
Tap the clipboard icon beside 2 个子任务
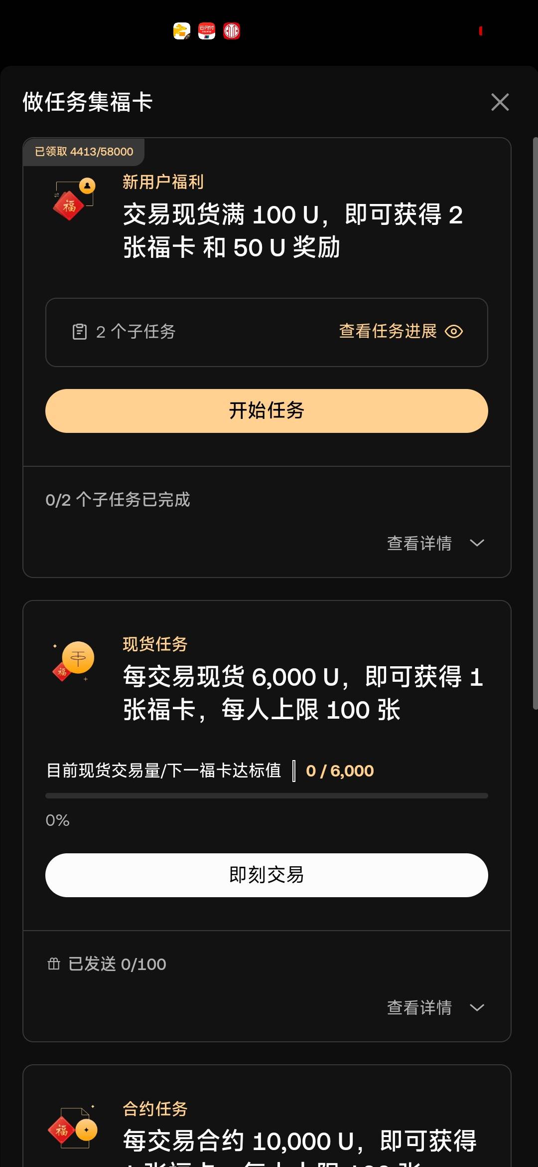tap(80, 332)
